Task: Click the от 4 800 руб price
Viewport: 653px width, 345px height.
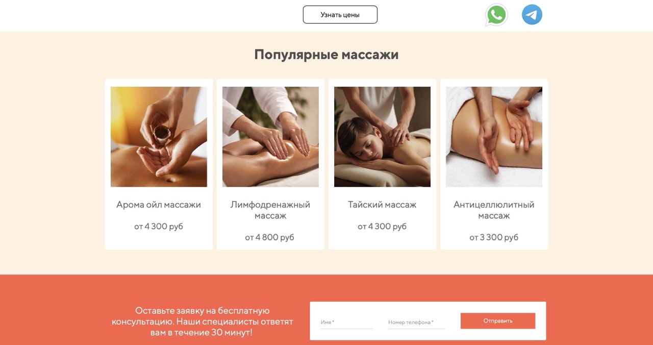Action: [269, 237]
